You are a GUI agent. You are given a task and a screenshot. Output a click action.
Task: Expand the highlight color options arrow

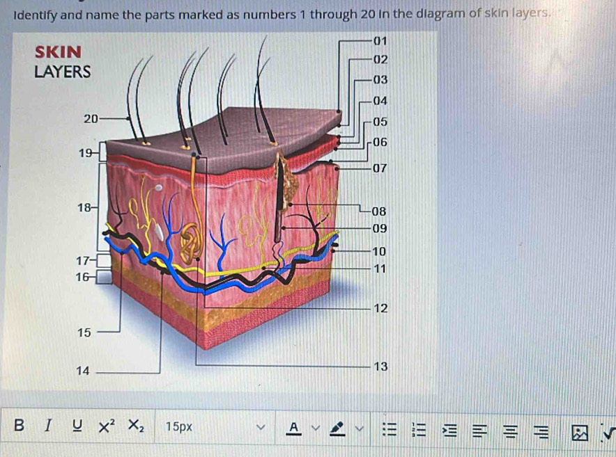click(x=358, y=428)
